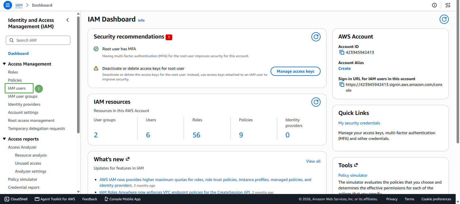This screenshot has height=204, width=460.
Task: Click the Manage access keys button
Action: pos(296,71)
